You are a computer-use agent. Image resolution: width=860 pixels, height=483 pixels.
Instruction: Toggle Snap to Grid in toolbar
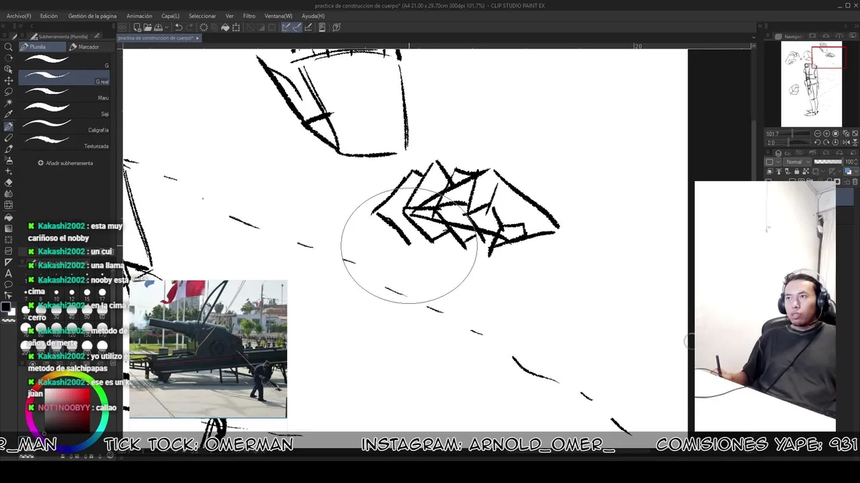point(308,28)
